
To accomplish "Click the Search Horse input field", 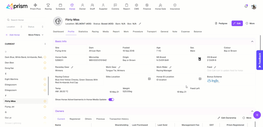I will click(x=25, y=20).
